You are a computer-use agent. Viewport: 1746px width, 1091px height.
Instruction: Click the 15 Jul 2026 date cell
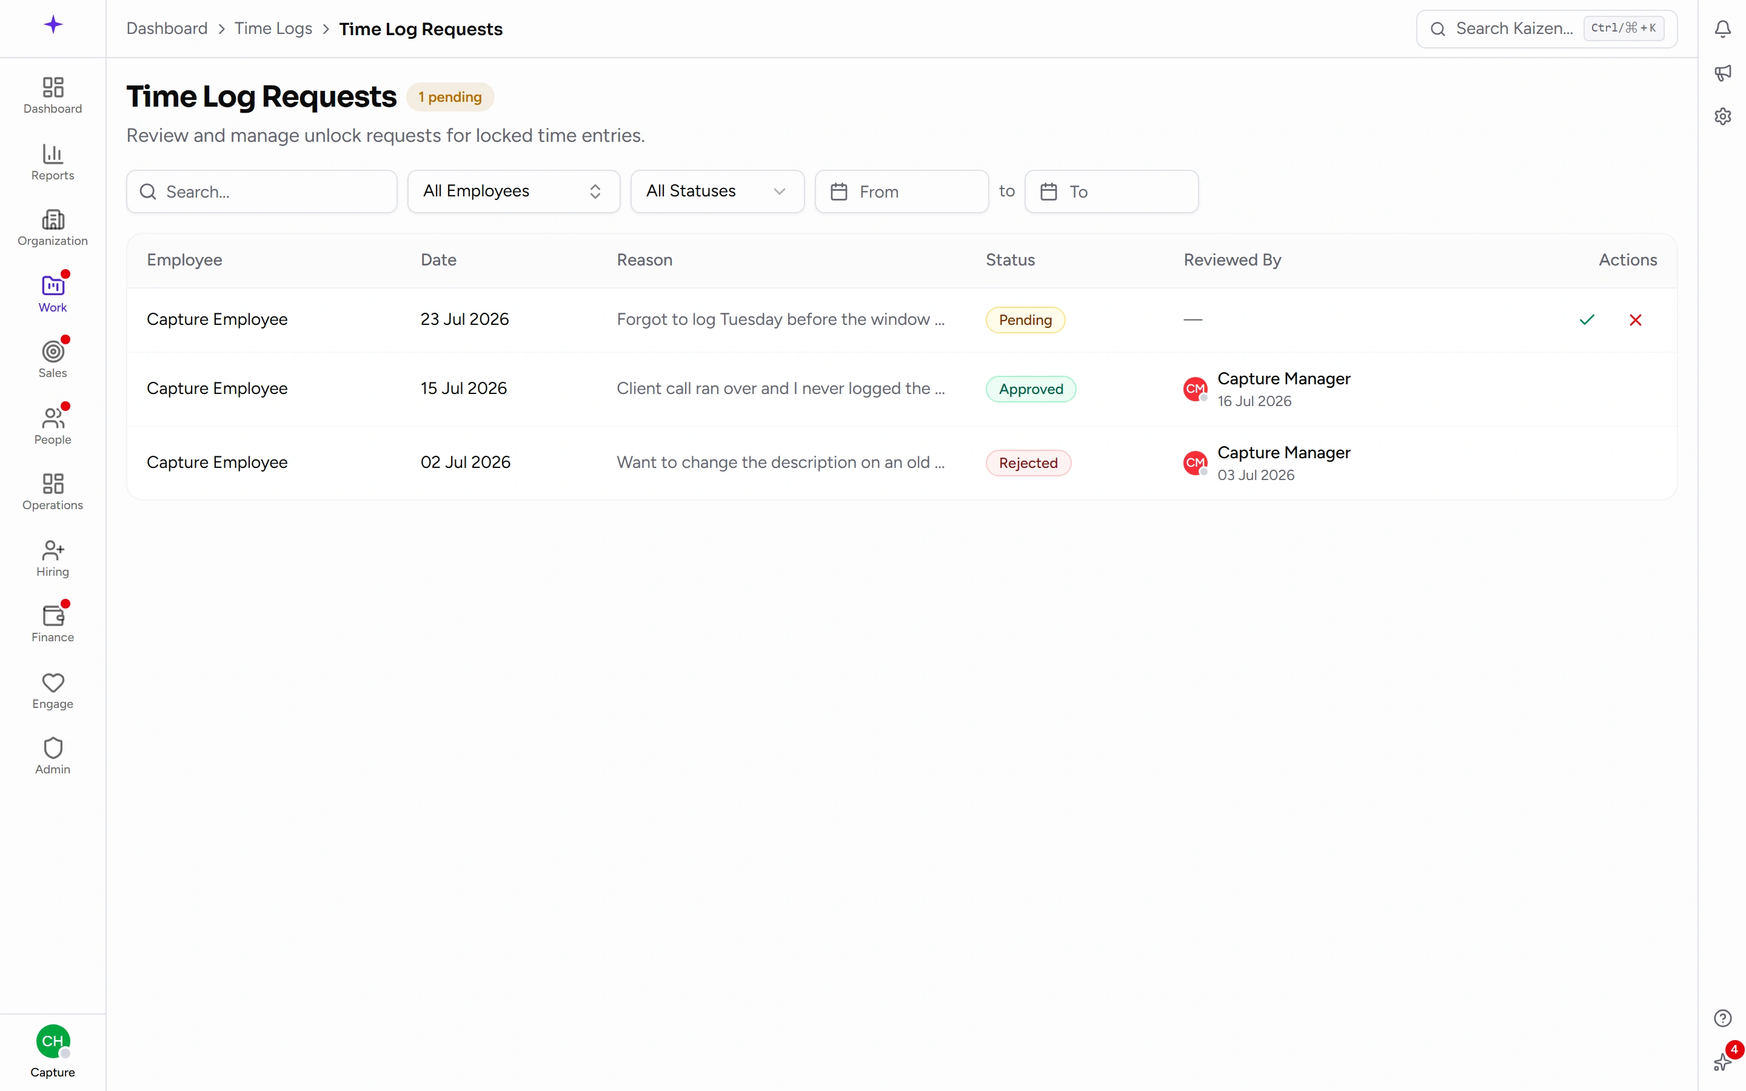click(464, 388)
